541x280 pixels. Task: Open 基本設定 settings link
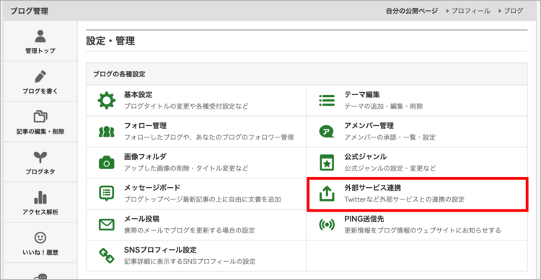tap(138, 95)
